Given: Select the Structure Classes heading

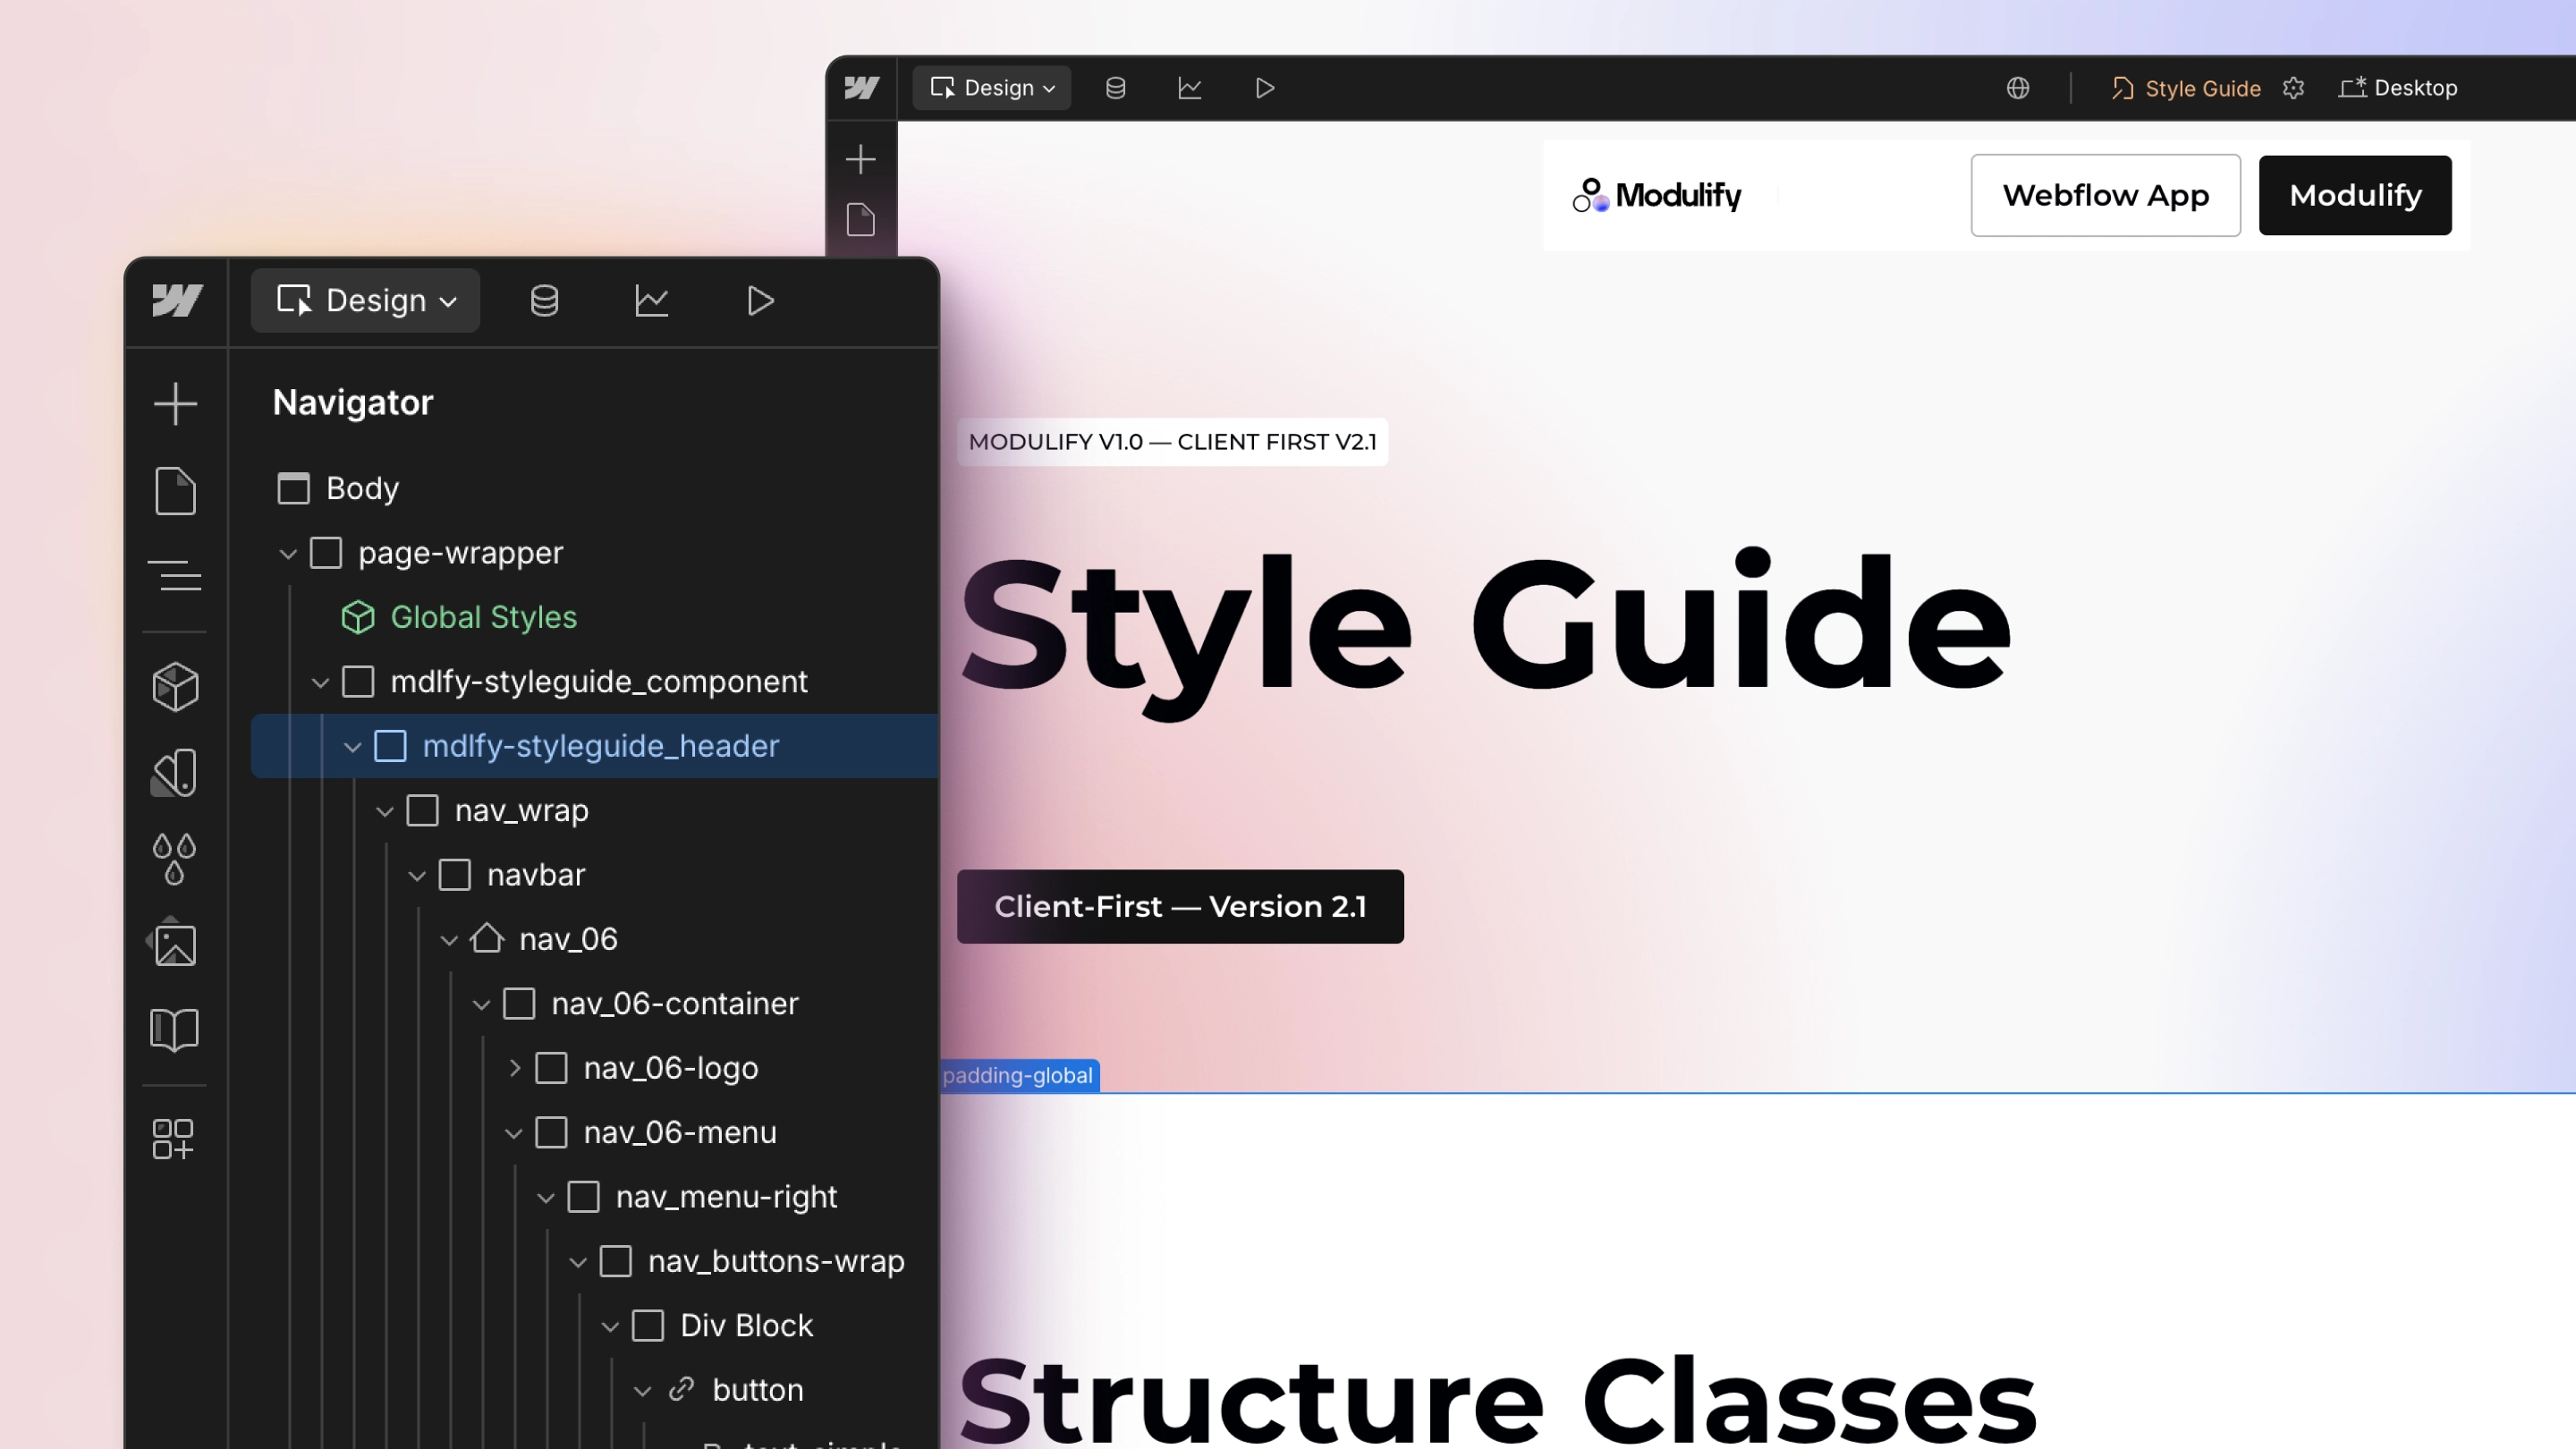Looking at the screenshot, I should 1497,1398.
